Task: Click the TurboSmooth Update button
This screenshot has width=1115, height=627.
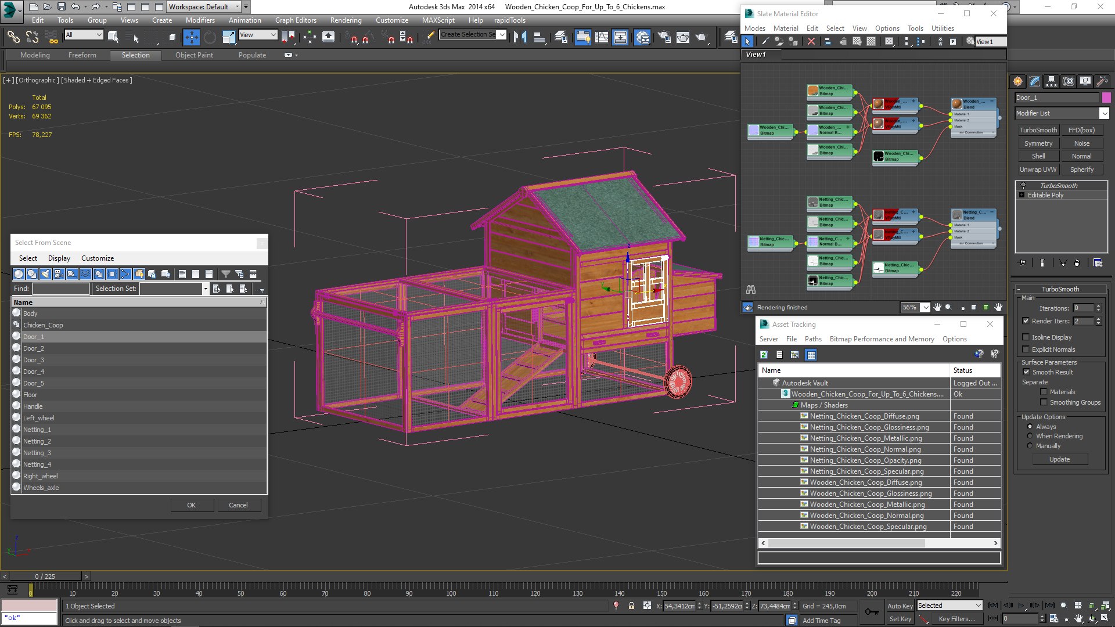Action: 1059,459
